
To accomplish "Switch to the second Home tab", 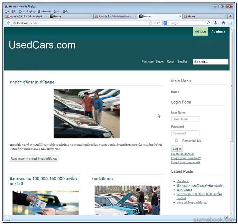I will pyautogui.click(x=71, y=16).
